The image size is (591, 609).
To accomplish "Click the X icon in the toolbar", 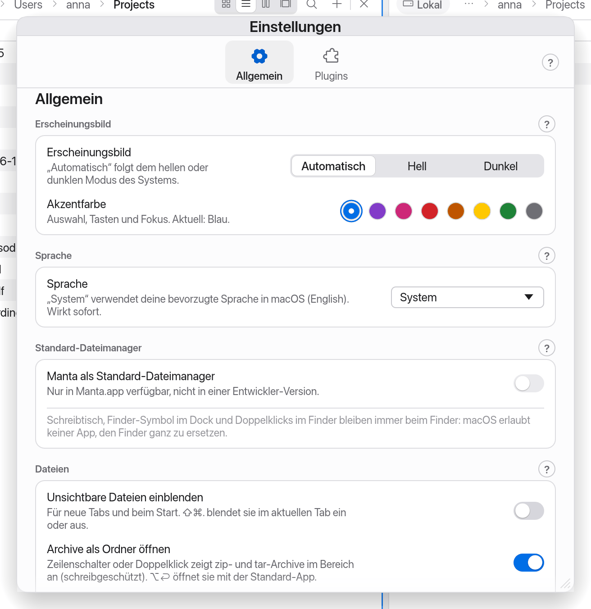I will (364, 5).
